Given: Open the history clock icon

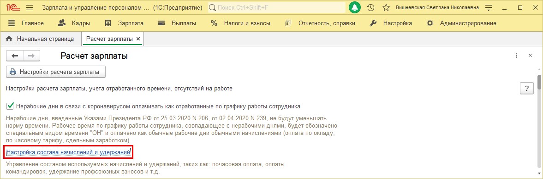Looking at the screenshot, I should pyautogui.click(x=370, y=7).
